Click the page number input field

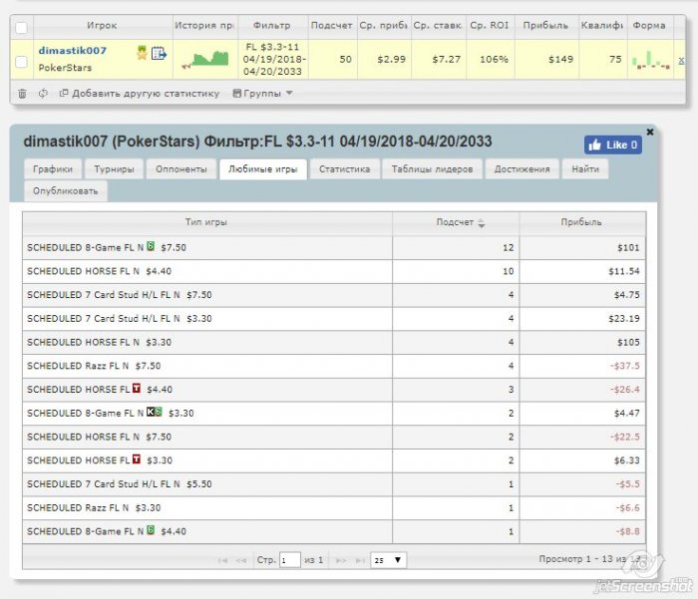(290, 560)
